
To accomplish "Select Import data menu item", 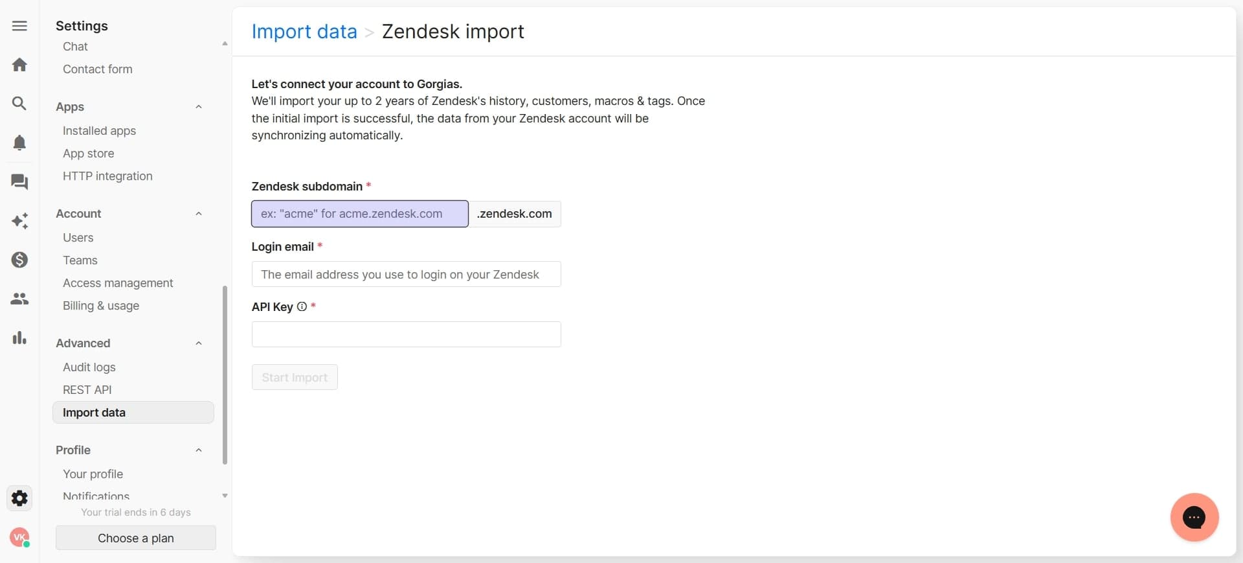I will point(133,413).
